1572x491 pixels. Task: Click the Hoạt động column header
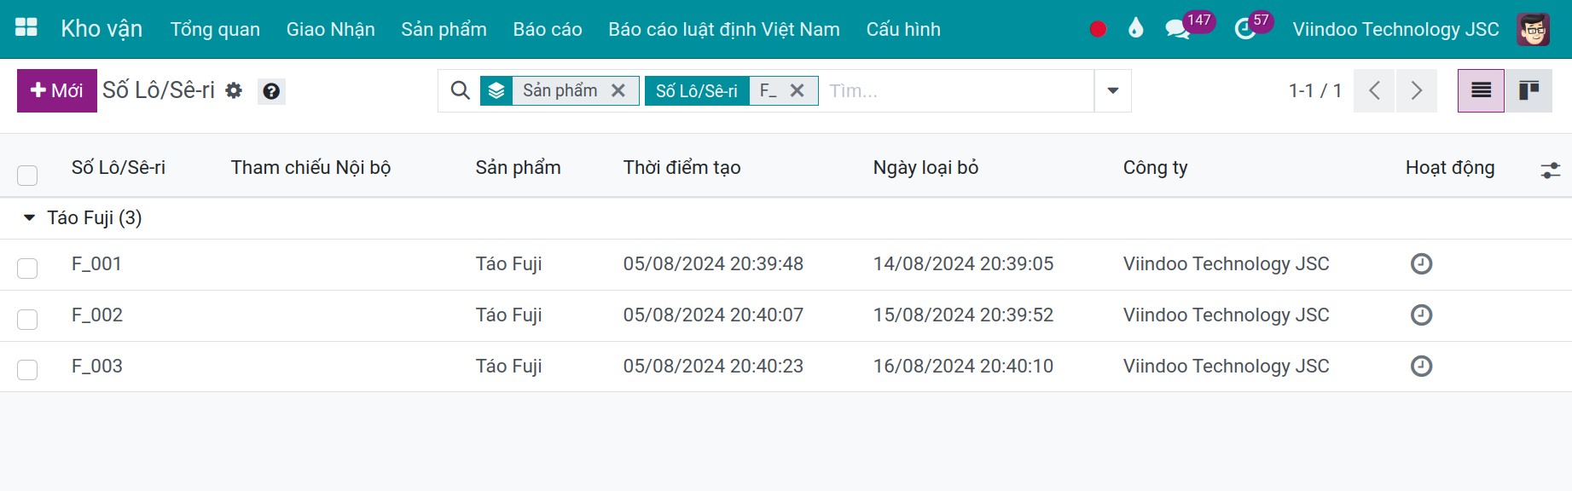(x=1450, y=168)
